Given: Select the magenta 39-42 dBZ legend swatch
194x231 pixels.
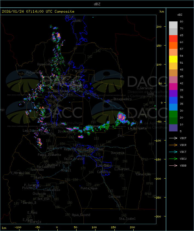Looking at the screenshot, I should (173, 87).
